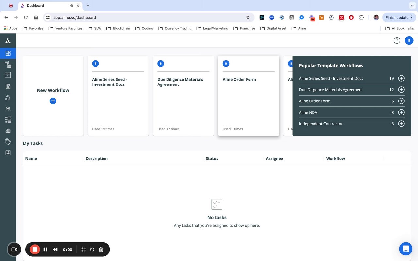This screenshot has width=418, height=261.
Task: Open the All Bookmarks folder
Action: click(399, 28)
